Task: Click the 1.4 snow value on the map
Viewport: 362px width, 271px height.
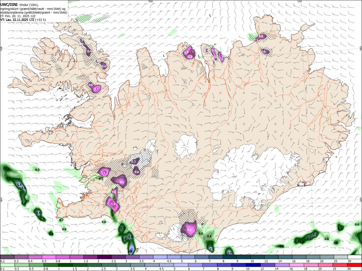Action: coord(113,204)
